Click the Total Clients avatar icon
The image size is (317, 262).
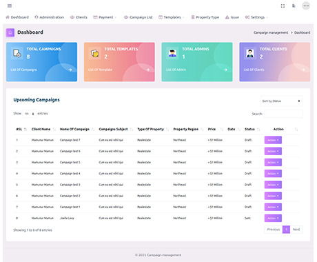[x=250, y=53]
